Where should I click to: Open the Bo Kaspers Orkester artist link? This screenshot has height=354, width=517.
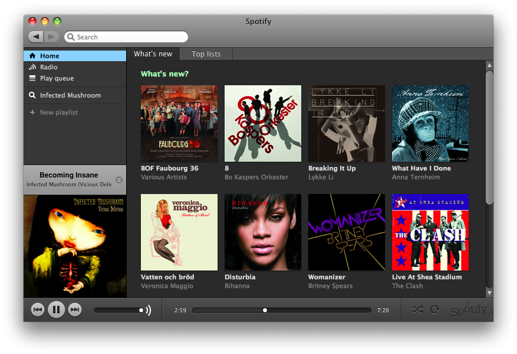point(256,177)
